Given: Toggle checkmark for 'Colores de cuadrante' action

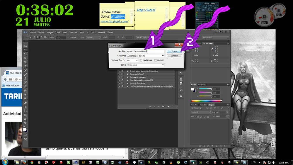Looking at the screenshot, I should 119,77.
